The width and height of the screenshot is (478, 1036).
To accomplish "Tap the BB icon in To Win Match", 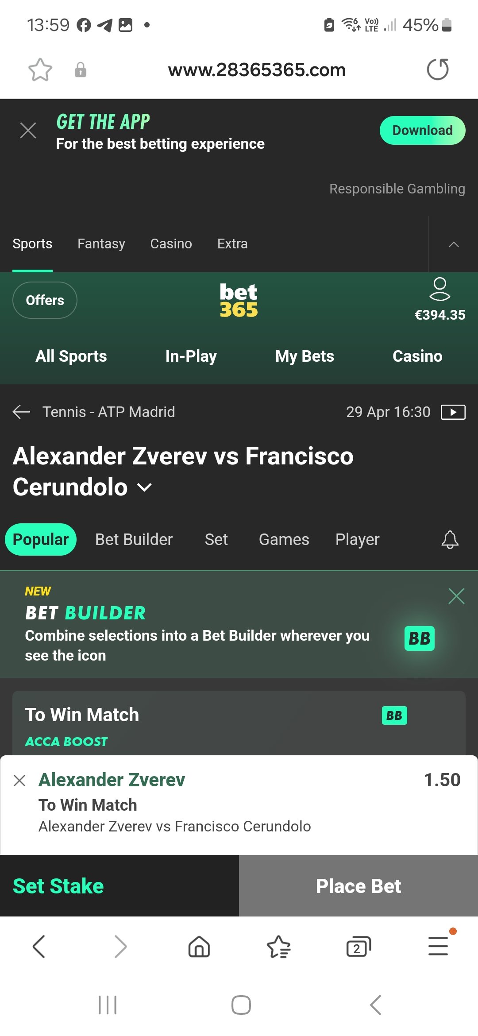I will click(x=394, y=715).
